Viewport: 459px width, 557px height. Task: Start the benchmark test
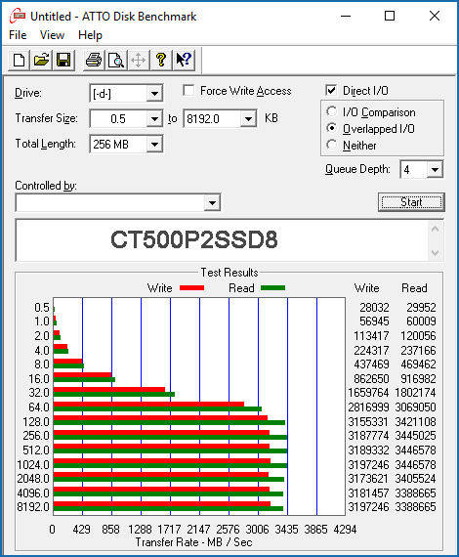pos(411,202)
